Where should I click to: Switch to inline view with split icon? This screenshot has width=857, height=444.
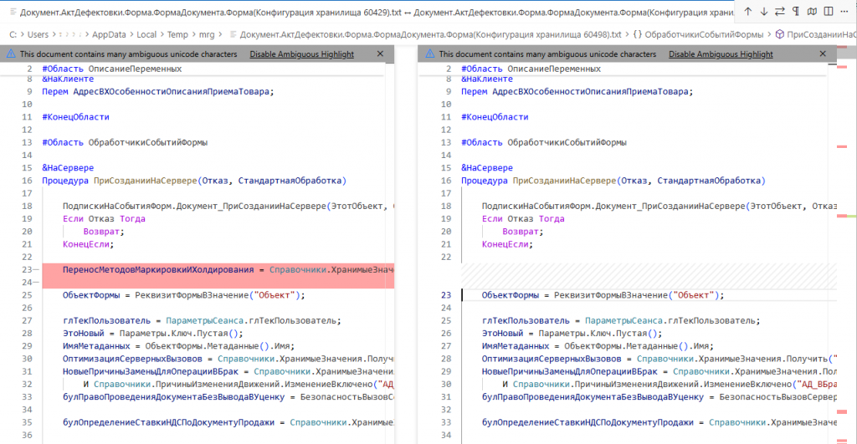tap(829, 12)
